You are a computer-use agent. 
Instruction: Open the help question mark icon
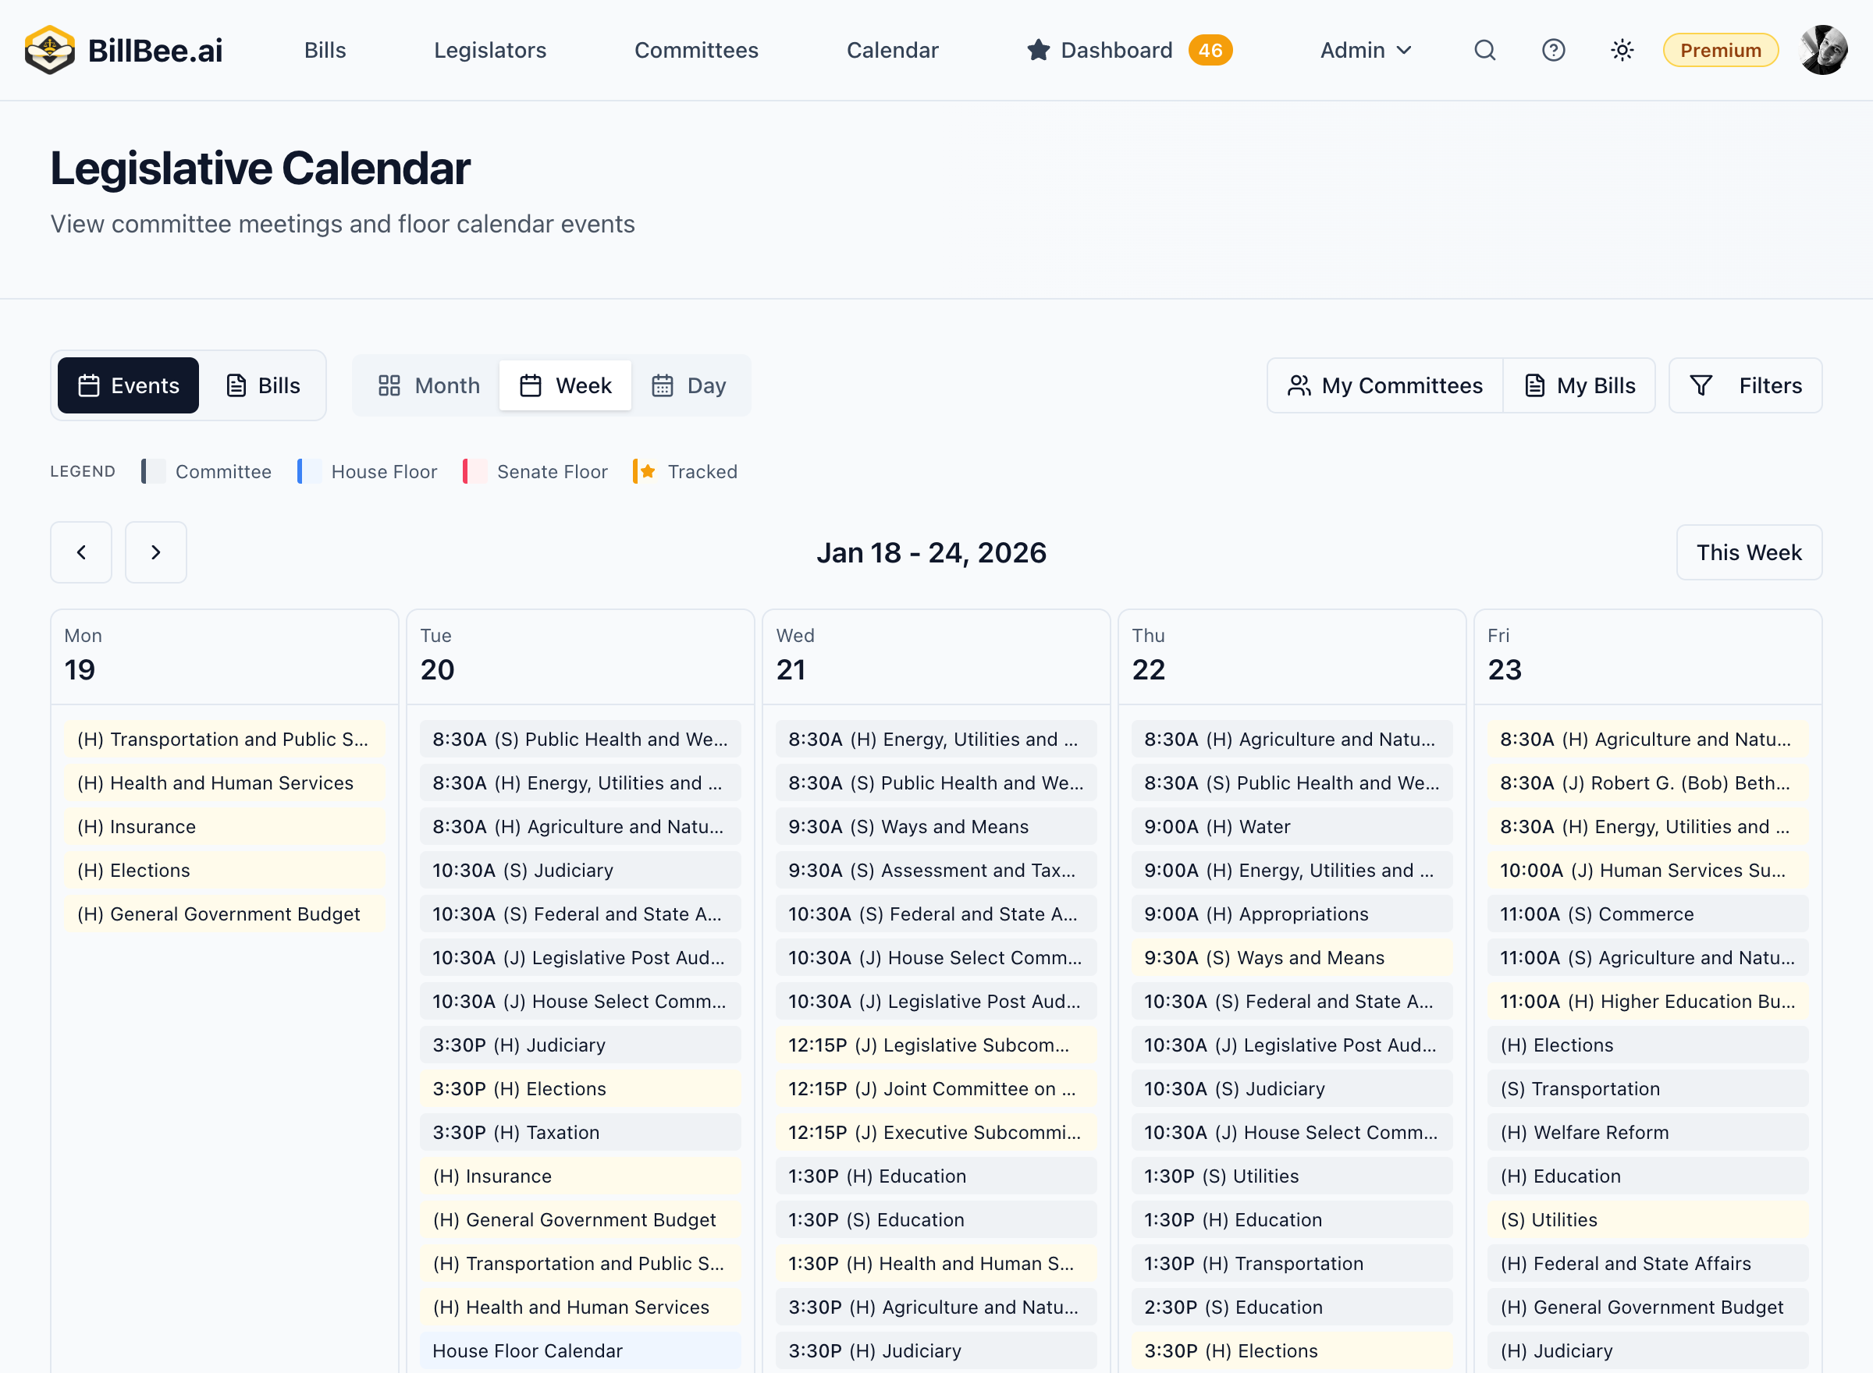coord(1553,50)
